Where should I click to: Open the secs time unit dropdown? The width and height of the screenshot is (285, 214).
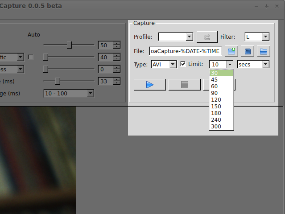click(253, 65)
